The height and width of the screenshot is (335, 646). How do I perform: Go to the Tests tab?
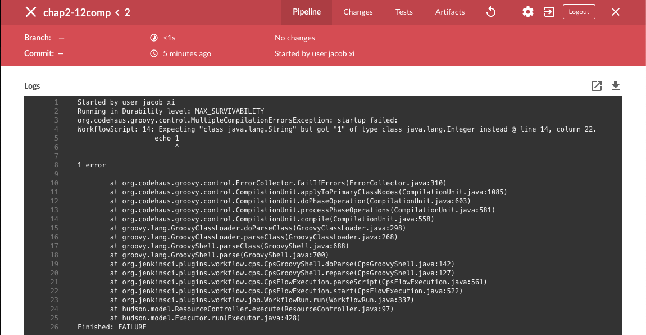point(404,12)
